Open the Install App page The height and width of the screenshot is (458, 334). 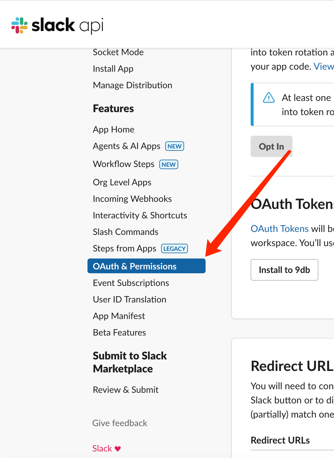(x=113, y=68)
